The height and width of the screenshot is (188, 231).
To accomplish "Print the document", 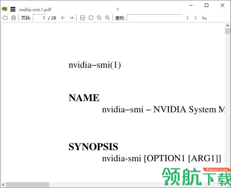I will tap(13, 18).
